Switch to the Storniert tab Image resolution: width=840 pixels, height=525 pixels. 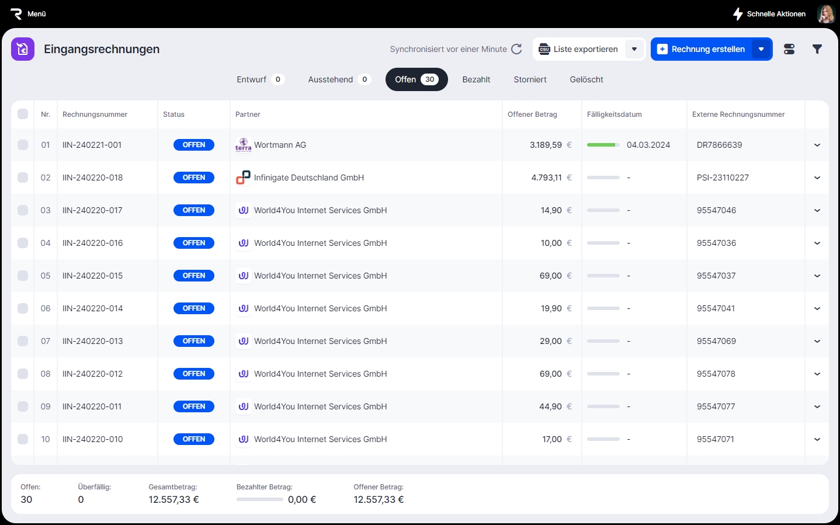pyautogui.click(x=530, y=79)
